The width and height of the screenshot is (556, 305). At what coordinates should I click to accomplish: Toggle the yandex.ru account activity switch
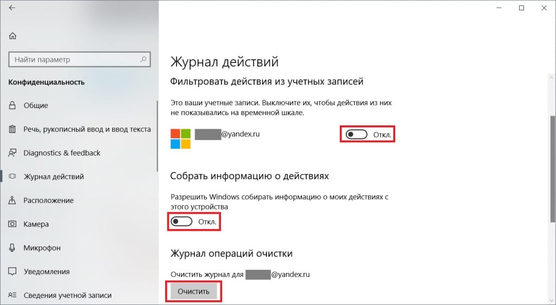pyautogui.click(x=356, y=134)
